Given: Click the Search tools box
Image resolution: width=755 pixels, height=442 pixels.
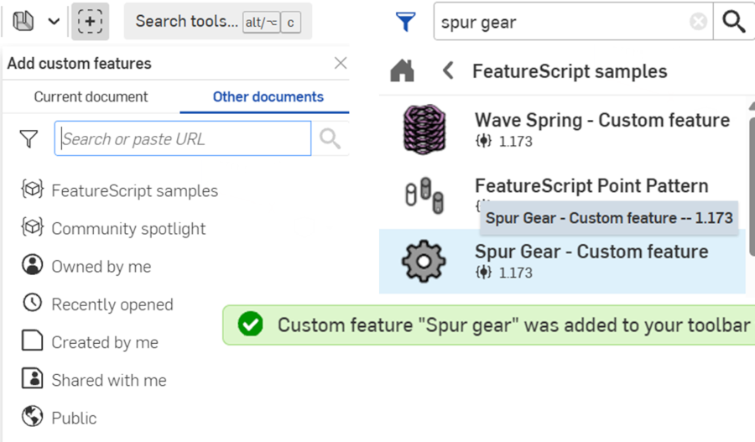Looking at the screenshot, I should [186, 22].
